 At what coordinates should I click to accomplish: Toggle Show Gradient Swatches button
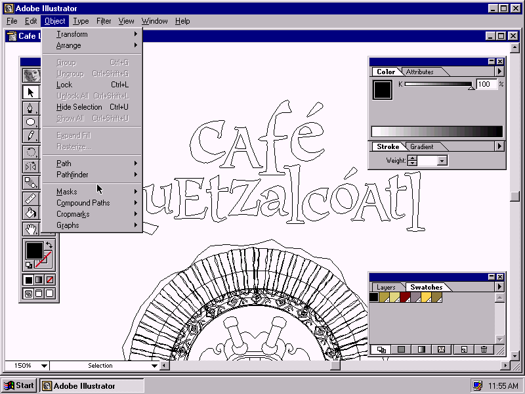click(x=421, y=349)
